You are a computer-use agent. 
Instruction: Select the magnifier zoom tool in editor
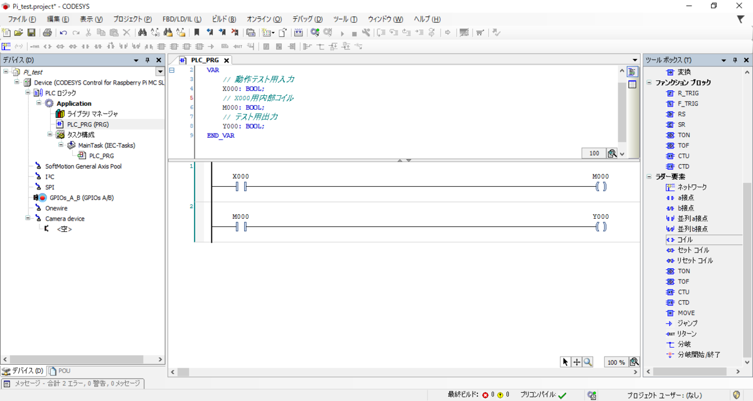(x=588, y=362)
